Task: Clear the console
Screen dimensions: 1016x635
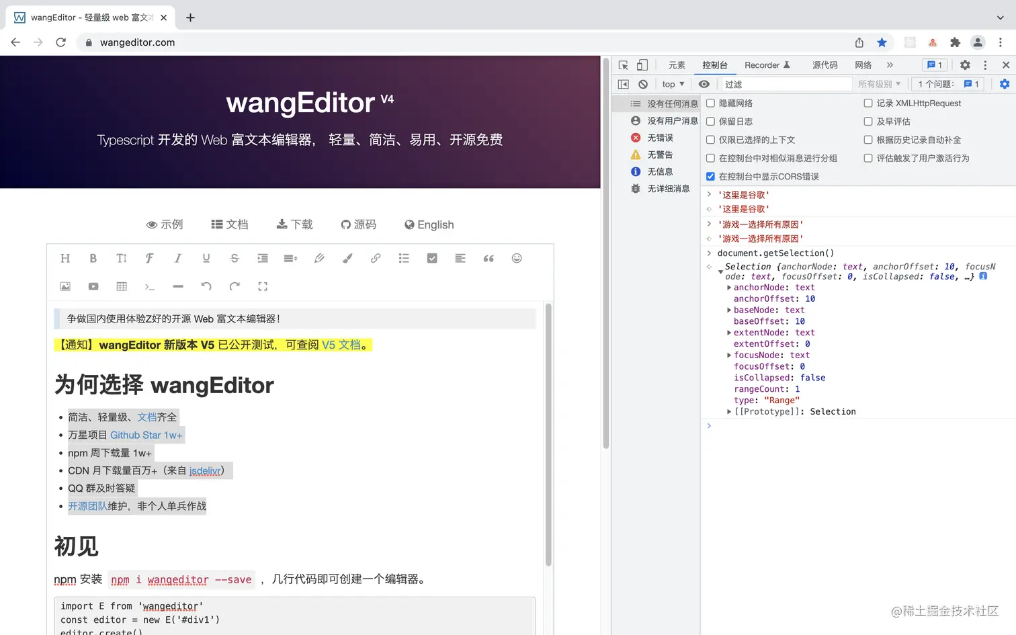Action: (x=643, y=84)
